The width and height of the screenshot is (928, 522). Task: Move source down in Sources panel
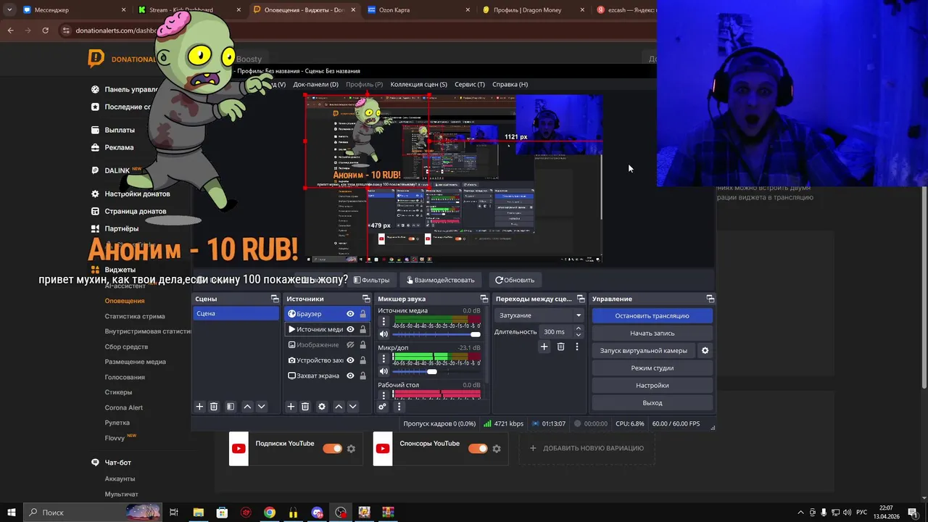353,407
